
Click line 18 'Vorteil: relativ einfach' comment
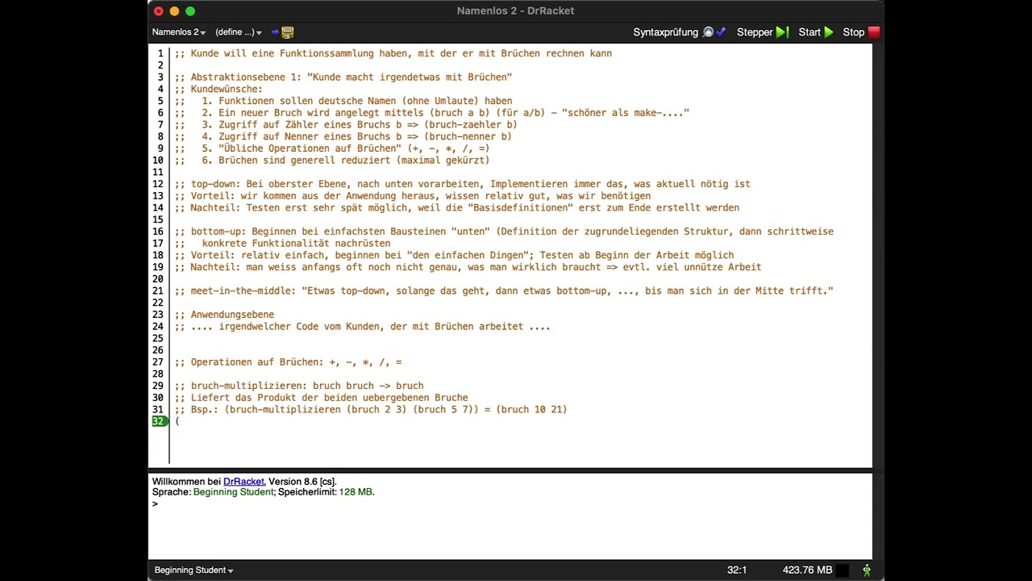pyautogui.click(x=455, y=255)
